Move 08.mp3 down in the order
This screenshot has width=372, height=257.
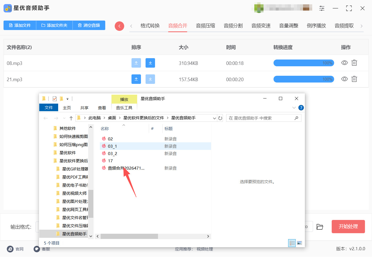pyautogui.click(x=150, y=63)
